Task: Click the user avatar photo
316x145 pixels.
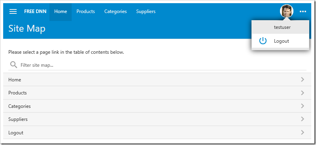Action: (x=286, y=11)
